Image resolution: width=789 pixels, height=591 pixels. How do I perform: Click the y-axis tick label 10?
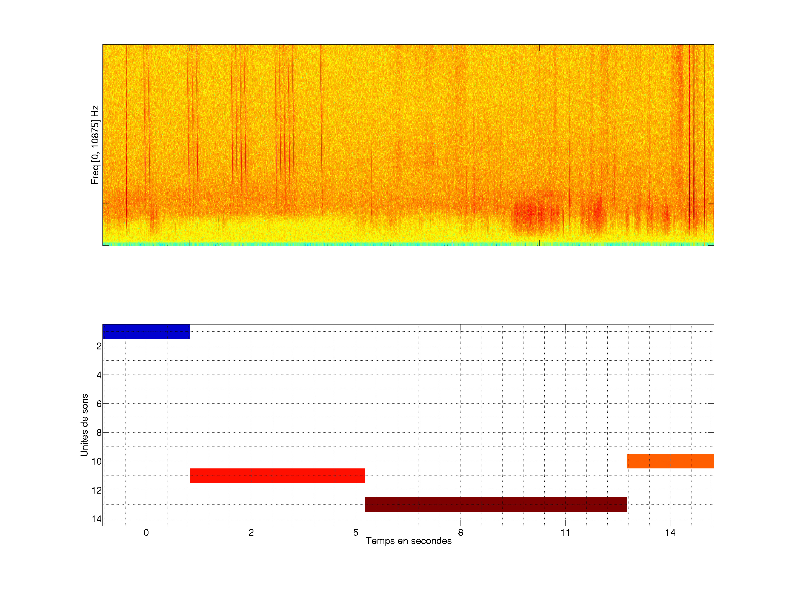coord(97,461)
